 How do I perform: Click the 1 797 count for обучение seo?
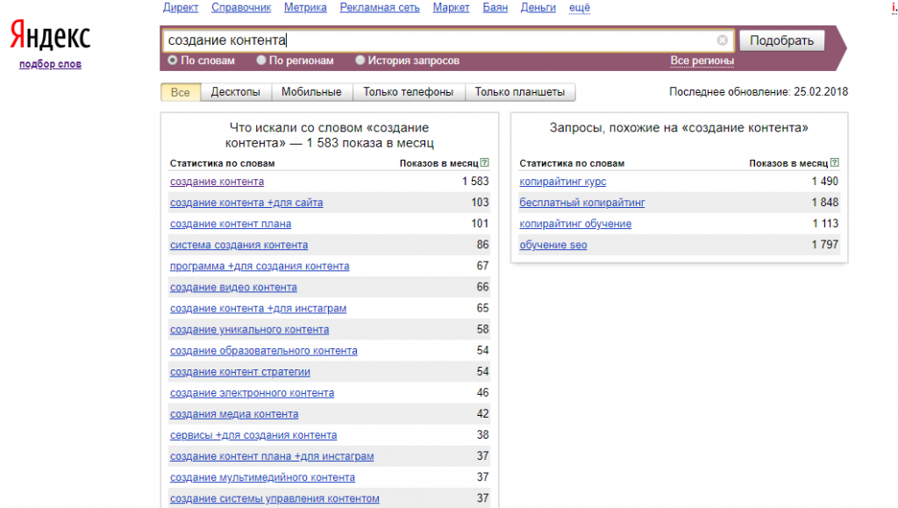[824, 245]
